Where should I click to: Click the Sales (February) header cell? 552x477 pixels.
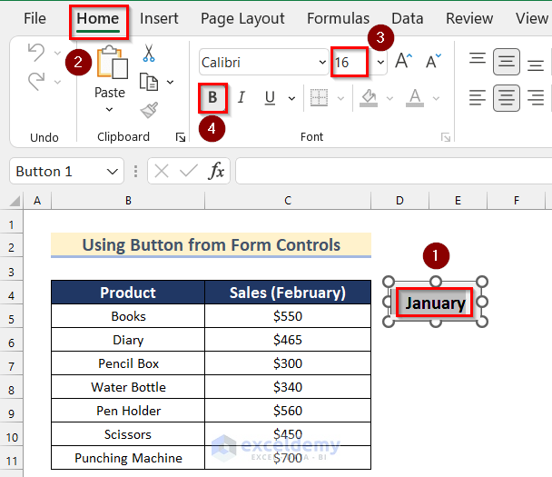coord(288,293)
